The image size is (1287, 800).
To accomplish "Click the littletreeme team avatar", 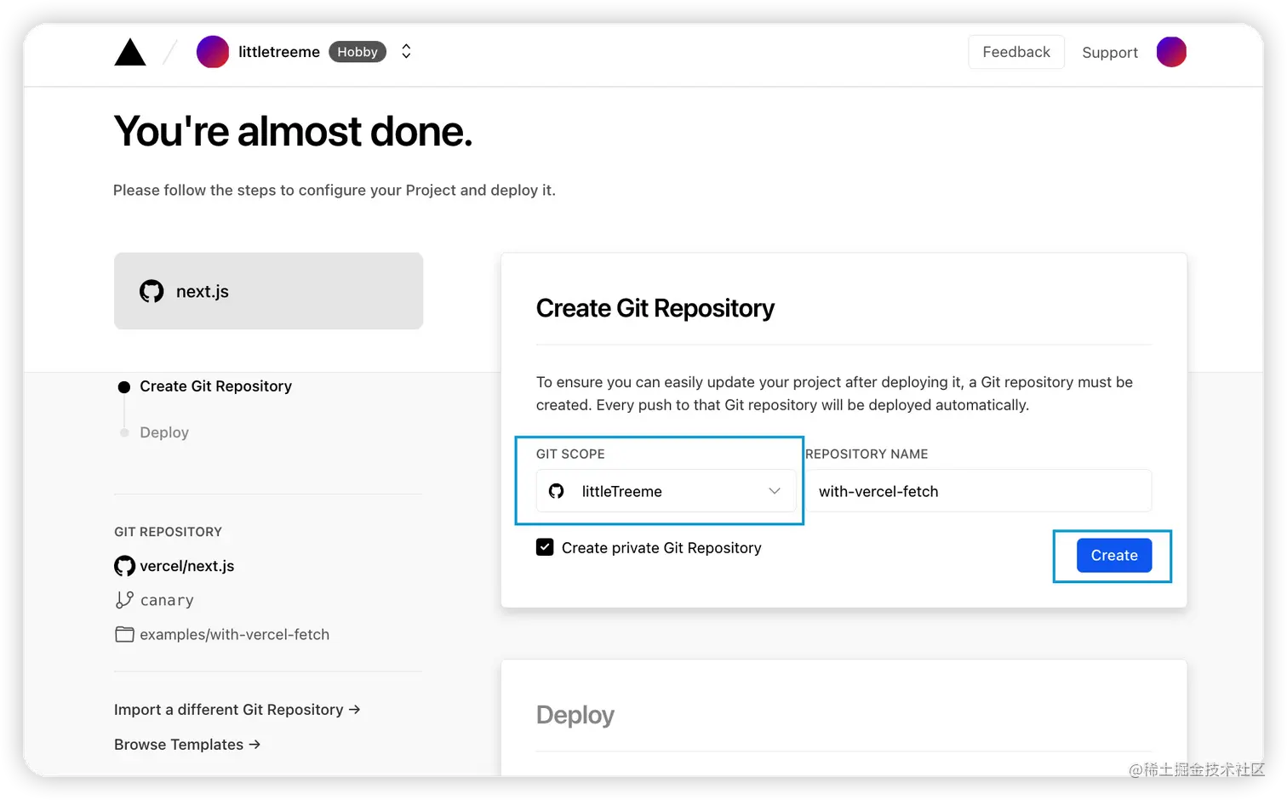I will point(213,51).
